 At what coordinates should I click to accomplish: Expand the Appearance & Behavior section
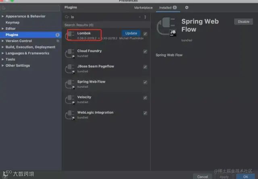[3, 16]
